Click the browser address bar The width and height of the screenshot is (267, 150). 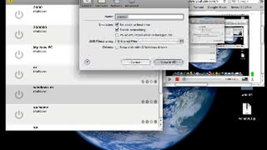(208, 1)
